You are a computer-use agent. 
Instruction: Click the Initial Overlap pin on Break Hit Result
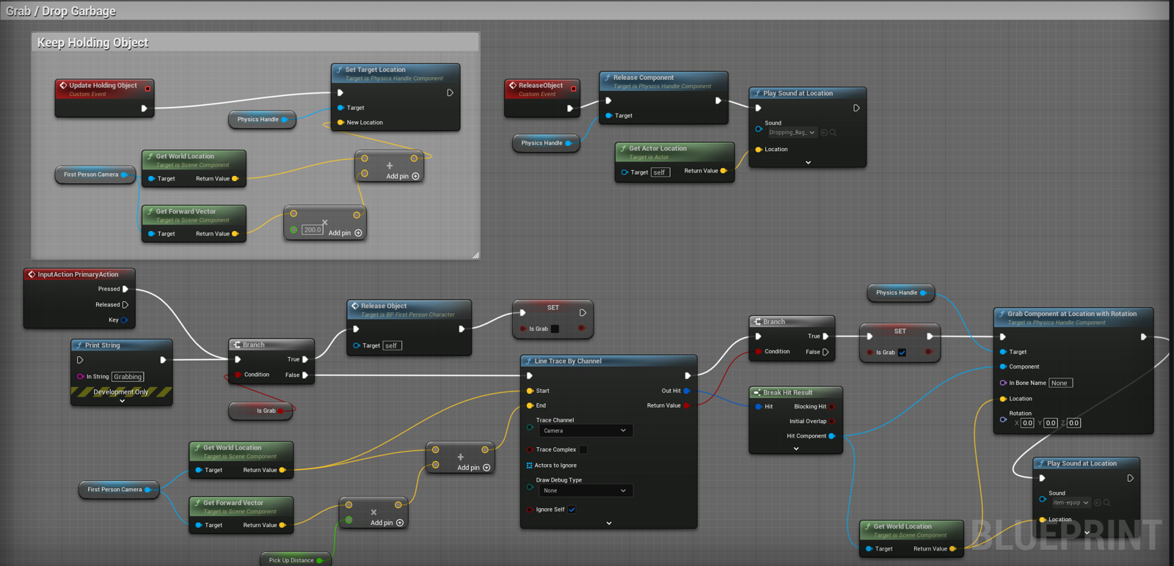tap(832, 422)
